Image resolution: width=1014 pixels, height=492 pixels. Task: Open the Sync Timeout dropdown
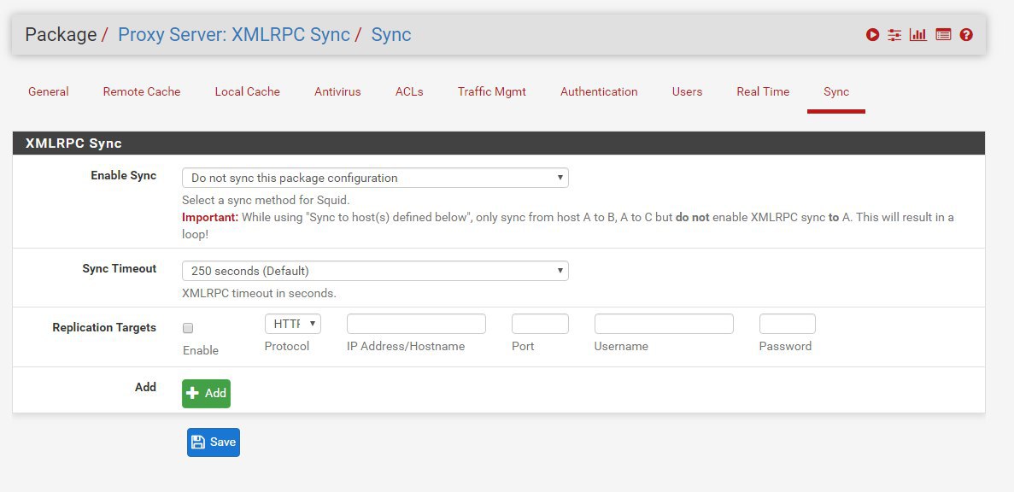pyautogui.click(x=375, y=271)
